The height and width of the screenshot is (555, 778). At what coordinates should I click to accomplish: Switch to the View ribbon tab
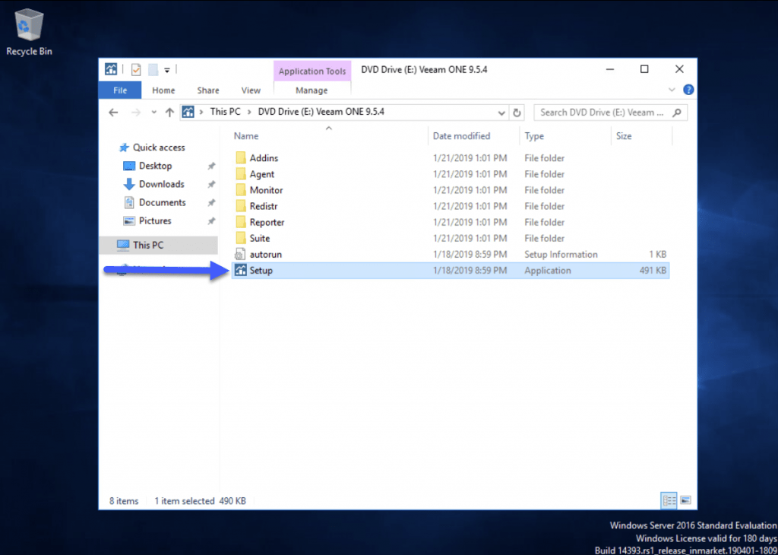pyautogui.click(x=251, y=90)
